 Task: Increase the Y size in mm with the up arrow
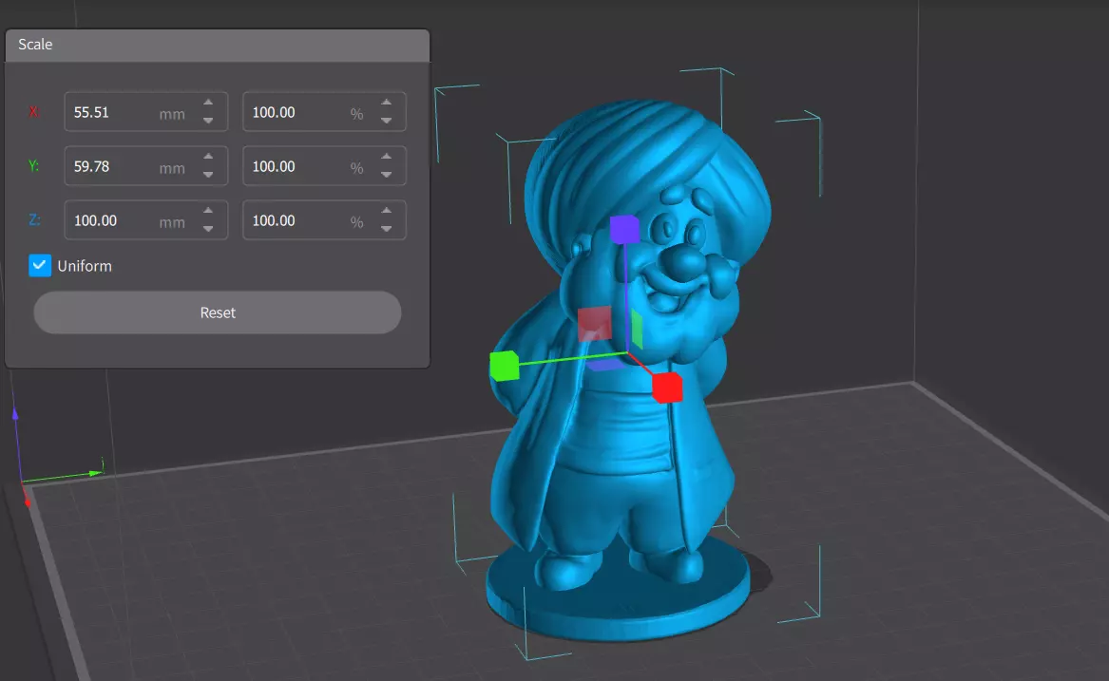(x=208, y=157)
